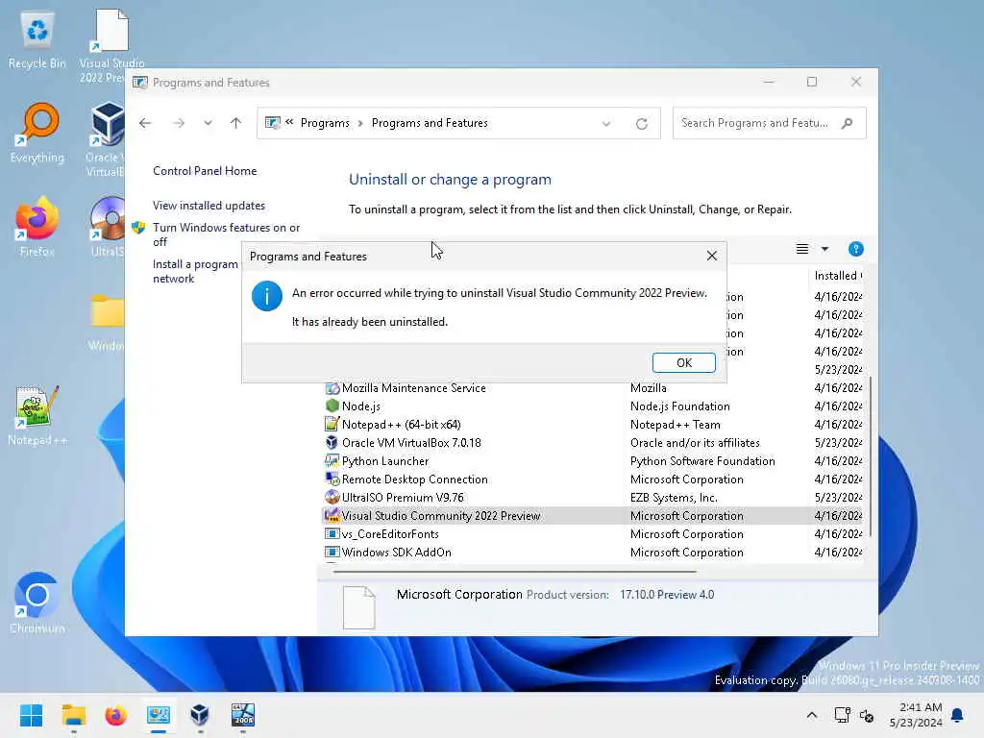Select Visual Studio Community 2022 Preview entry
This screenshot has width=984, height=738.
tap(593, 515)
